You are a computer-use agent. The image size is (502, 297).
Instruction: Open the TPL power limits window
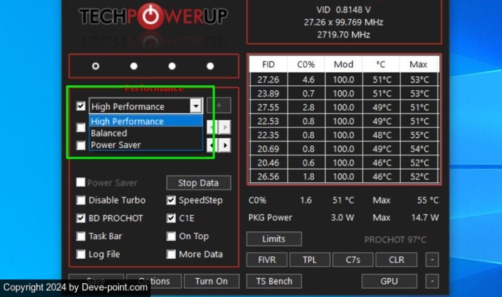[x=309, y=259]
